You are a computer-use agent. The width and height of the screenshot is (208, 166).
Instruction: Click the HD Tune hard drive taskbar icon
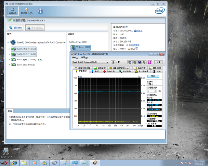(95, 163)
